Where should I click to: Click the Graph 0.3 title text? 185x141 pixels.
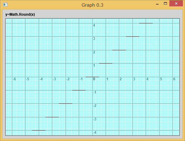(92, 5)
